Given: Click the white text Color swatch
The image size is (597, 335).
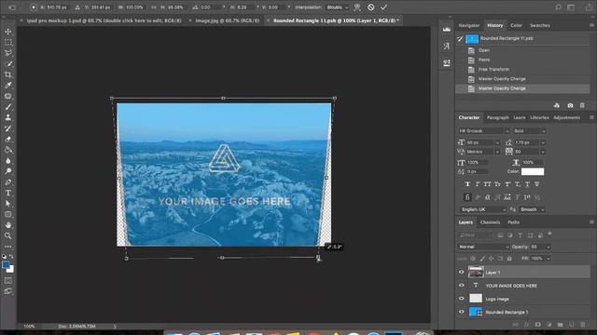Looking at the screenshot, I should [x=533, y=171].
